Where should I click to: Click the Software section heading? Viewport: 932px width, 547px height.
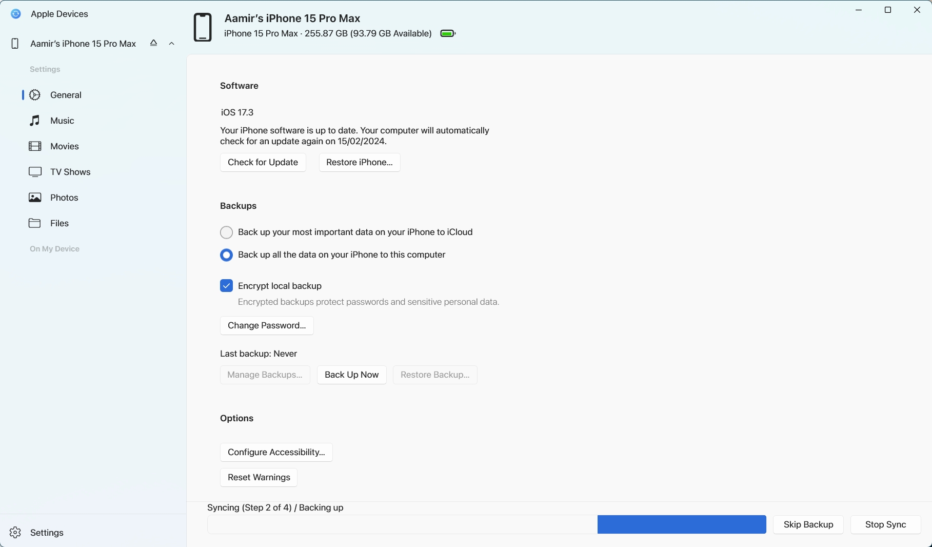tap(240, 86)
